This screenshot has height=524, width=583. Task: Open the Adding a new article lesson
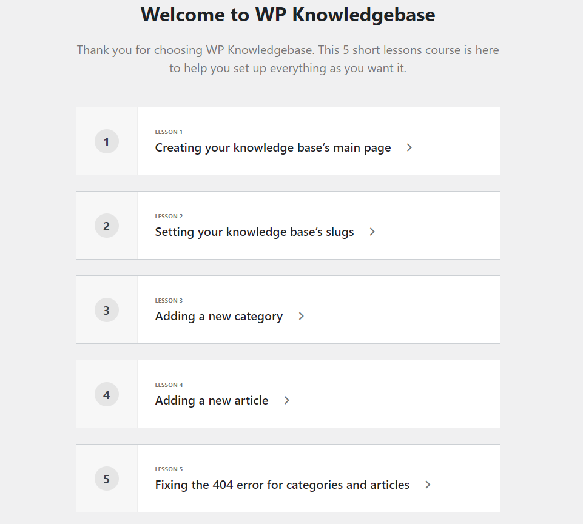212,400
